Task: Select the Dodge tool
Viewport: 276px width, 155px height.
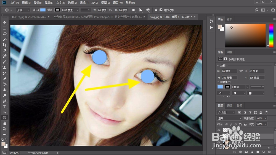Action: click(5, 96)
